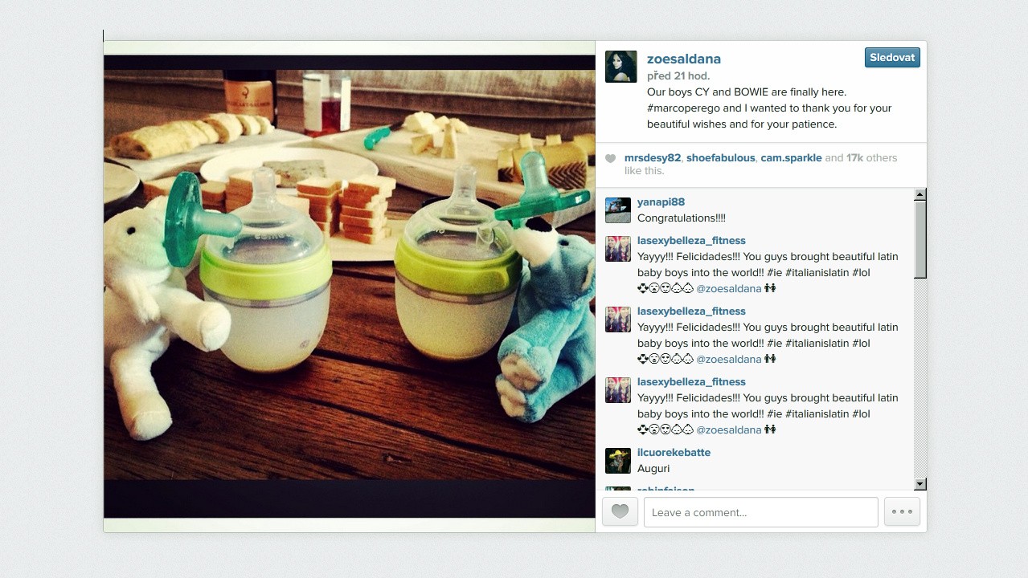This screenshot has height=578, width=1028.
Task: Open the zoesaldana username link
Action: click(684, 59)
